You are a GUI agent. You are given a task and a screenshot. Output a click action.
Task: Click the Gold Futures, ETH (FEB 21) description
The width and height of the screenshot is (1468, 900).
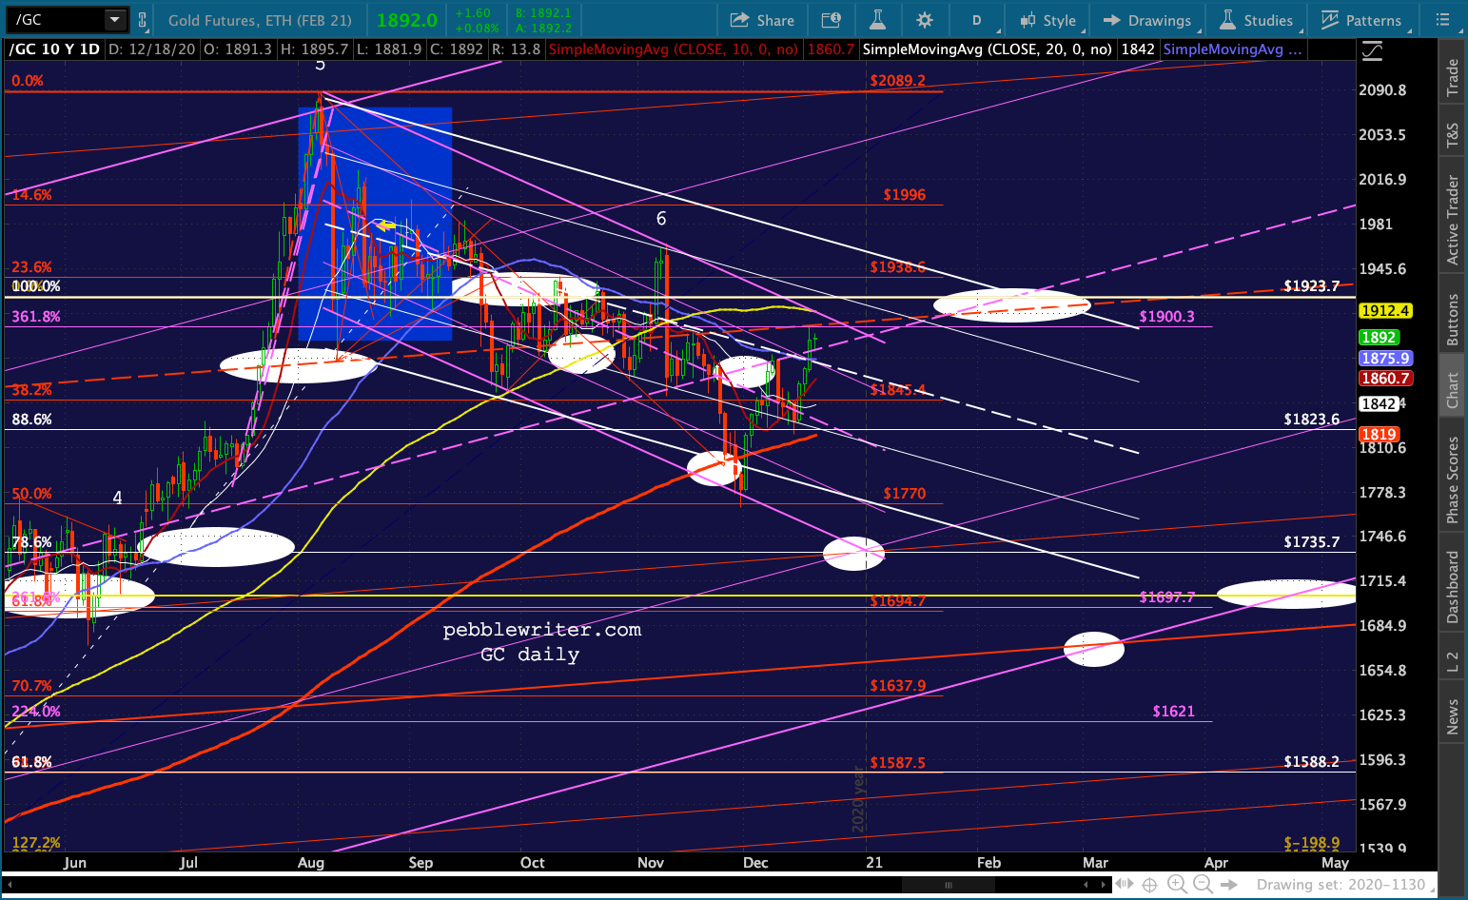coord(260,20)
